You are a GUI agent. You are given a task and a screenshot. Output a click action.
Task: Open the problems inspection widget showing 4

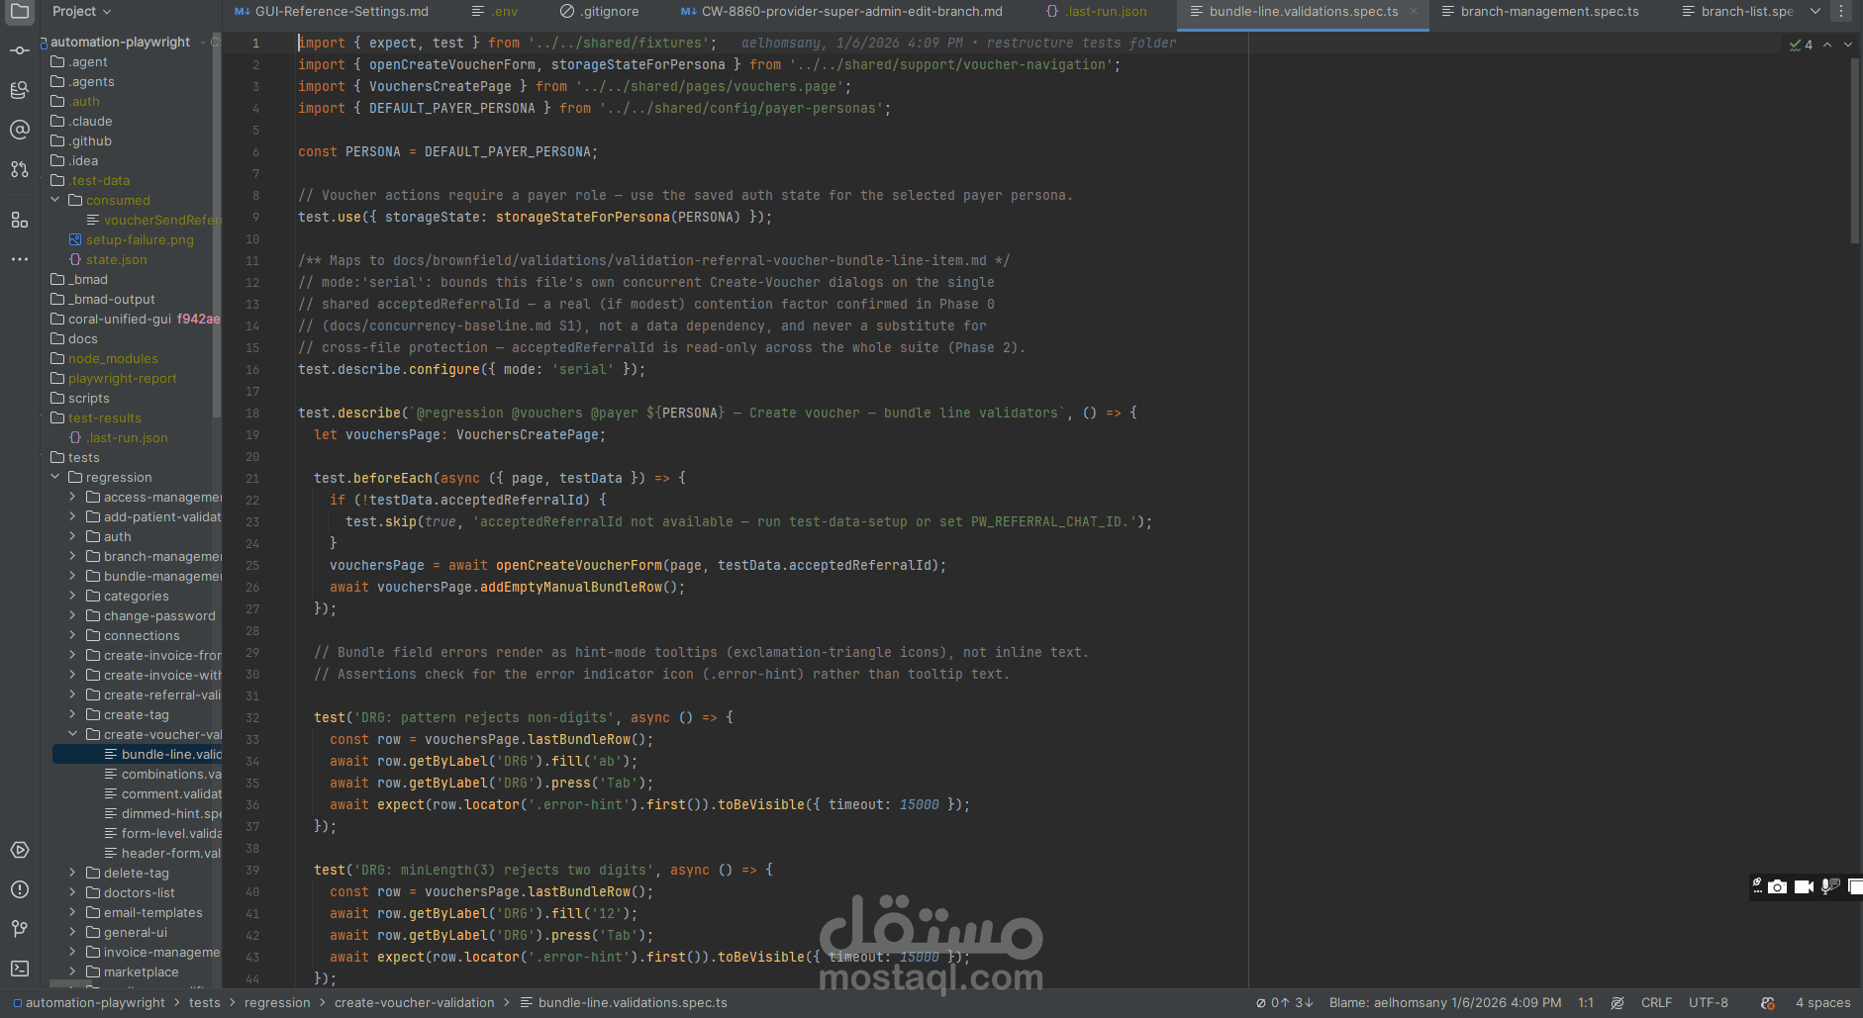[1801, 45]
